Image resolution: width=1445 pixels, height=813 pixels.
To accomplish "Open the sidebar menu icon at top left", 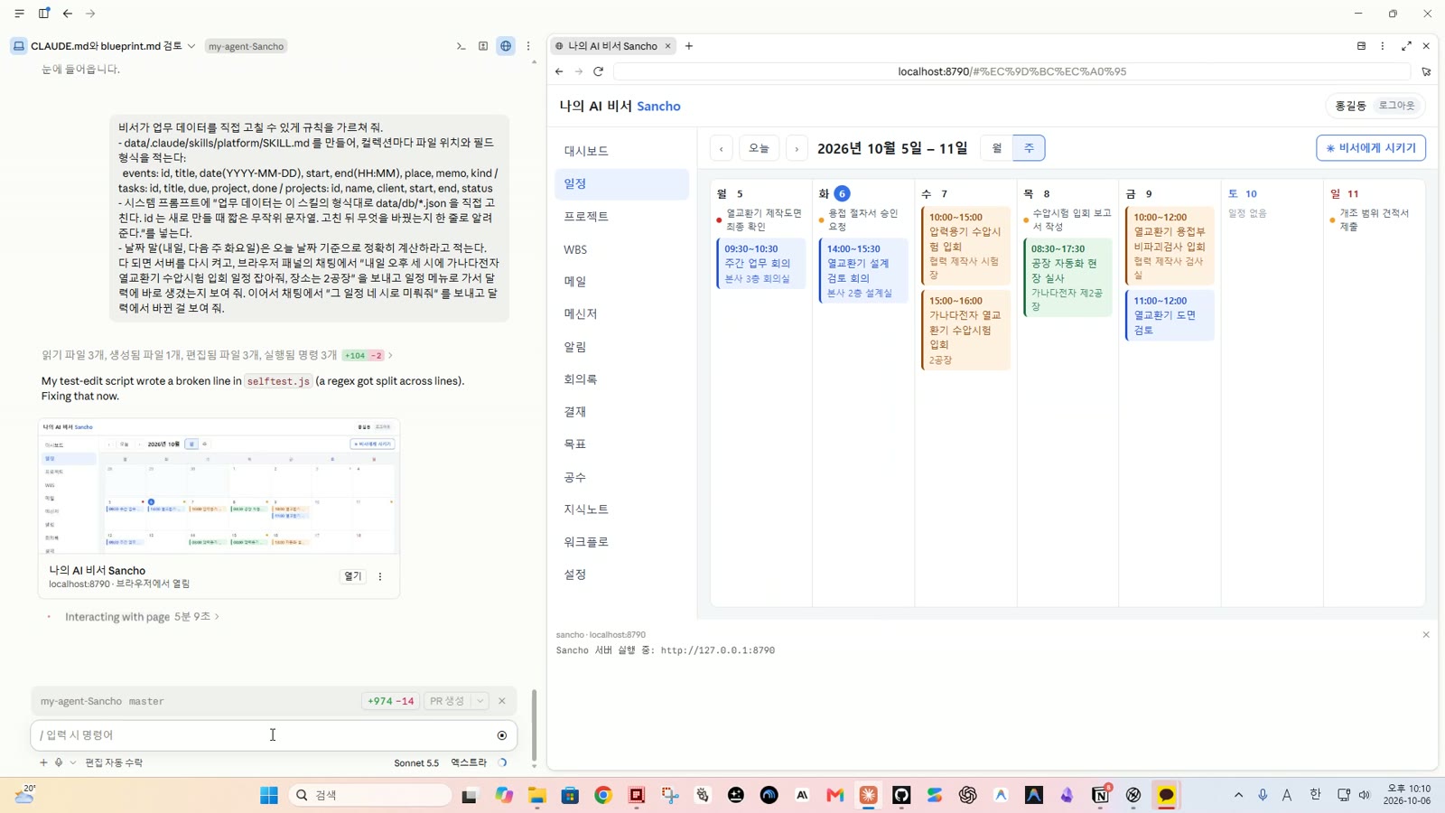I will [x=19, y=14].
